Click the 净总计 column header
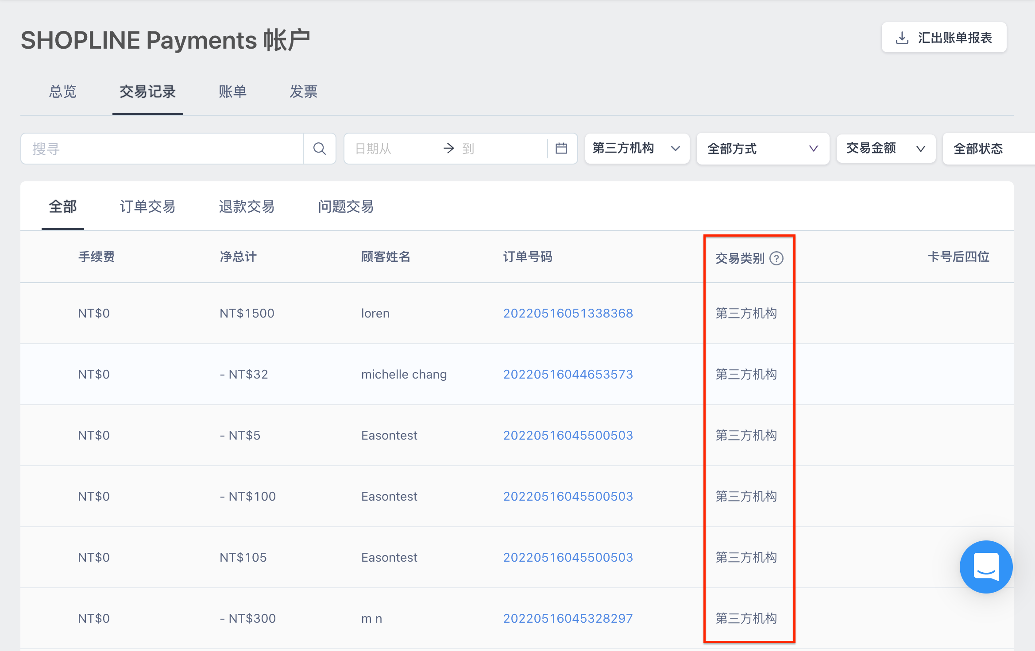The width and height of the screenshot is (1035, 651). point(238,257)
